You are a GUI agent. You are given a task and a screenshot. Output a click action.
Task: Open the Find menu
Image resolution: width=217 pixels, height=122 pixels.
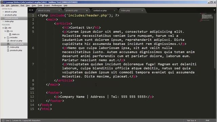click(22, 5)
